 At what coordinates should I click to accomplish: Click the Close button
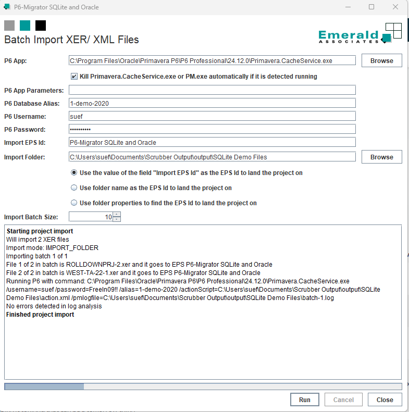385,399
